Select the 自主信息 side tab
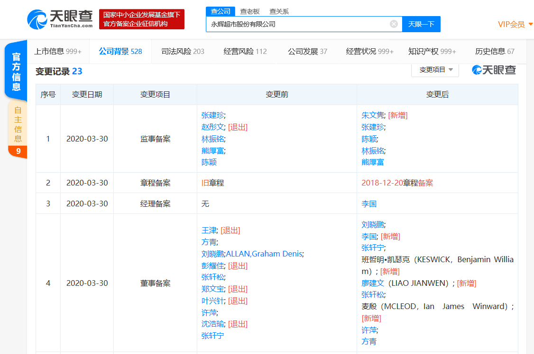This screenshot has height=354, width=534. click(x=18, y=124)
